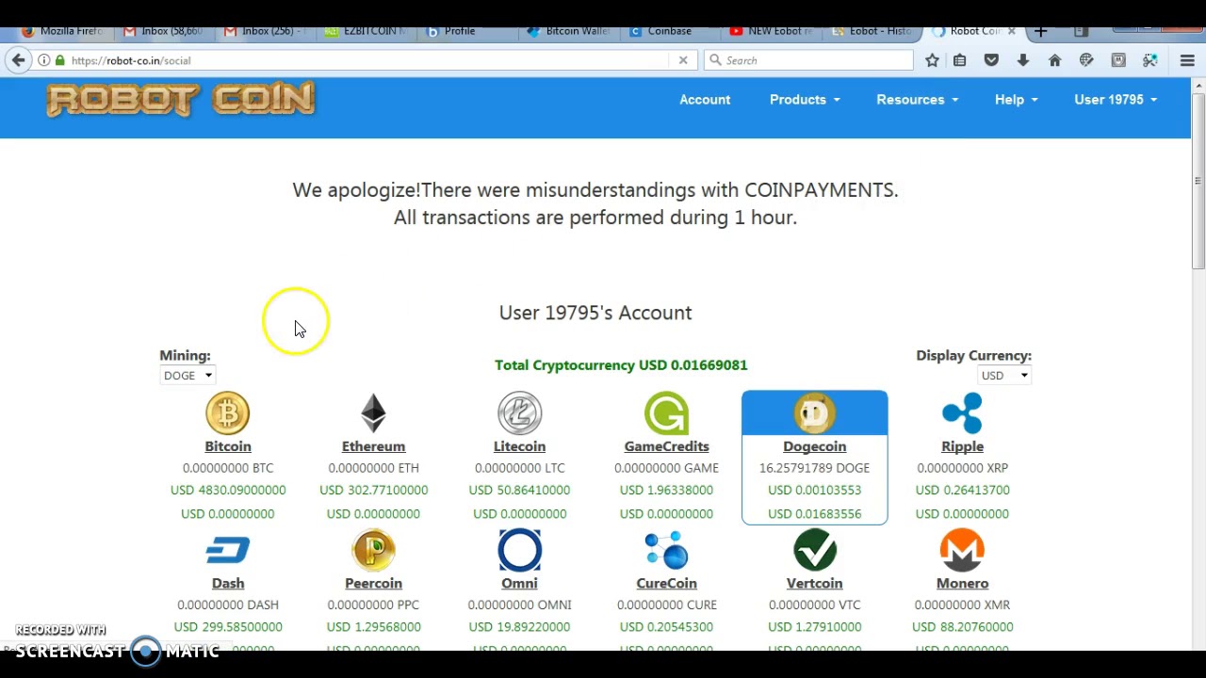Switch to Profile tab
1206x678 pixels.
tap(466, 31)
